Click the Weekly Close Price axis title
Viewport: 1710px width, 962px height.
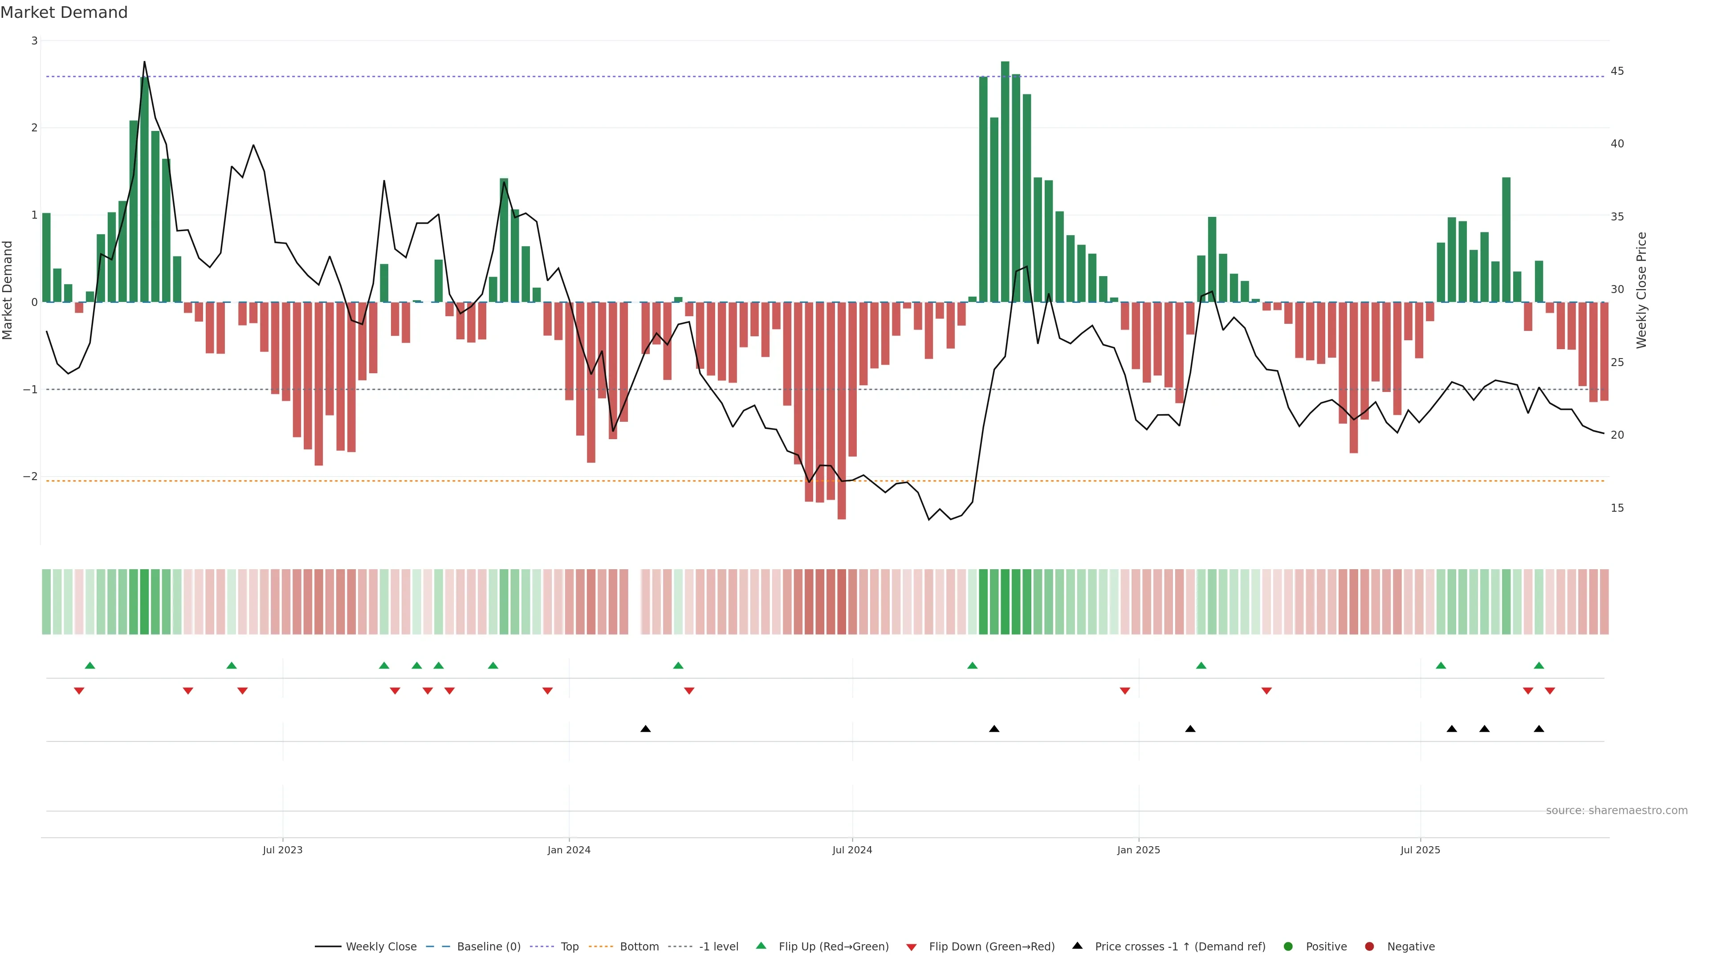1641,290
